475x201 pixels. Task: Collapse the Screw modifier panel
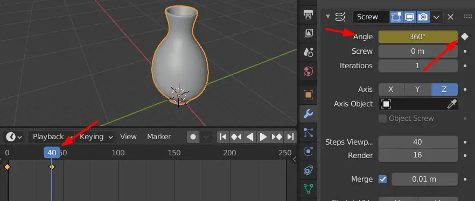click(328, 17)
